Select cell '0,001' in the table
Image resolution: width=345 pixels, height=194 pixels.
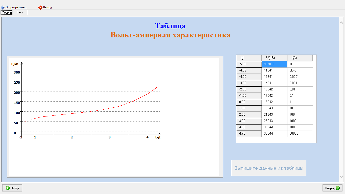click(300, 83)
